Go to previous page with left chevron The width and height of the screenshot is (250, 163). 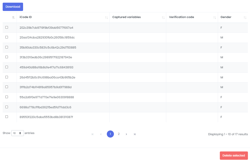101,134
